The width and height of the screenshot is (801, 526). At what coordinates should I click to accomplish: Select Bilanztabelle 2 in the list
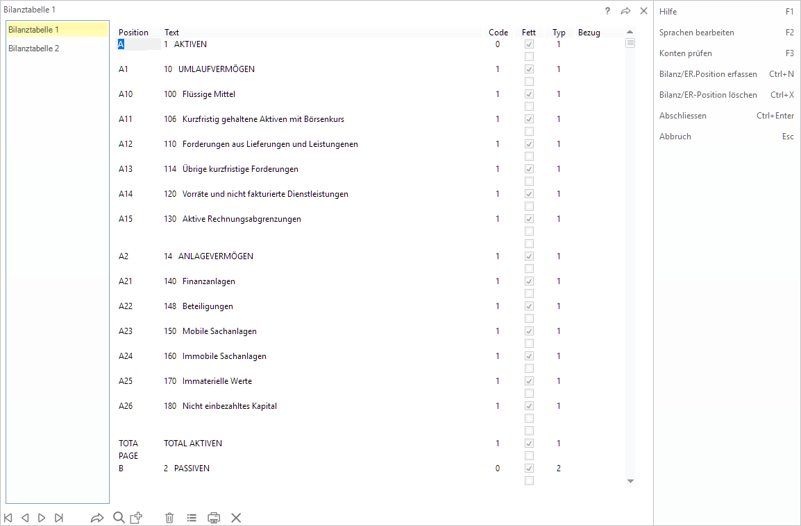(34, 49)
